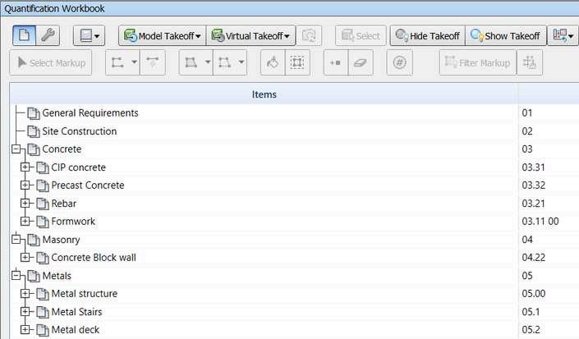Select the Count (#) tool

click(x=399, y=62)
